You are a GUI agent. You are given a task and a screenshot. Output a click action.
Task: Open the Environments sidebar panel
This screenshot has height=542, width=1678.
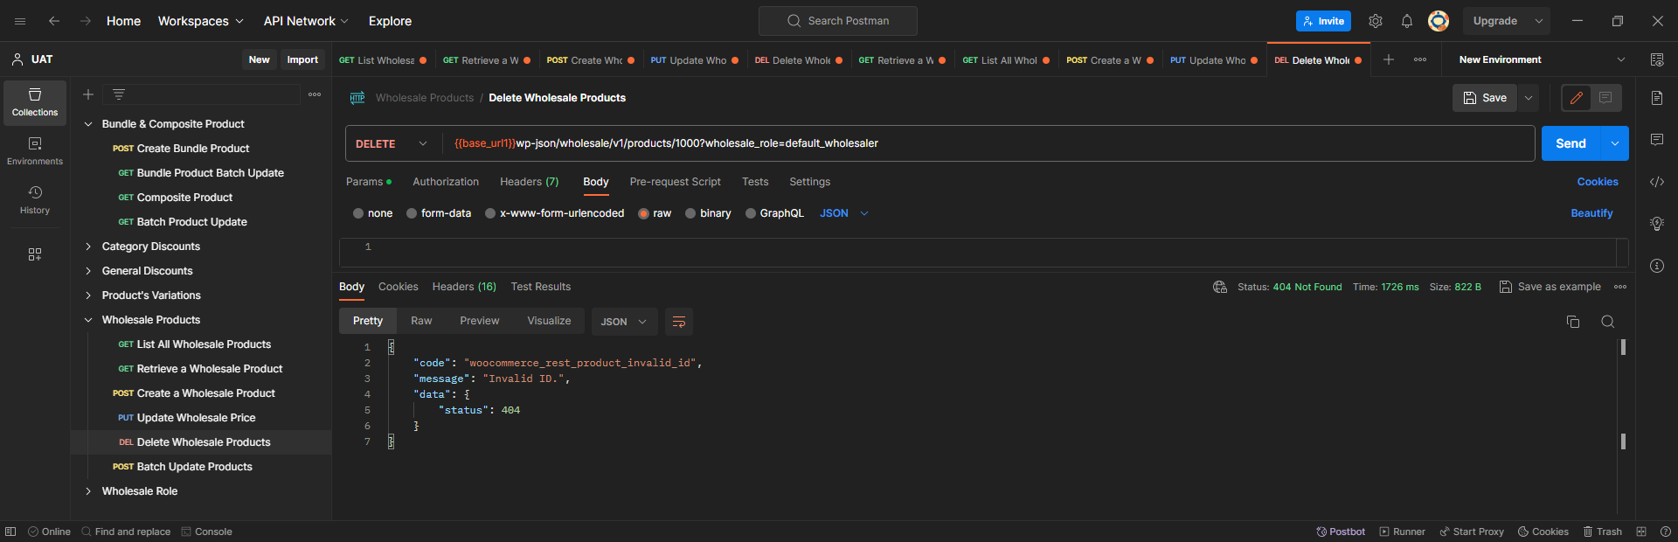click(x=35, y=151)
